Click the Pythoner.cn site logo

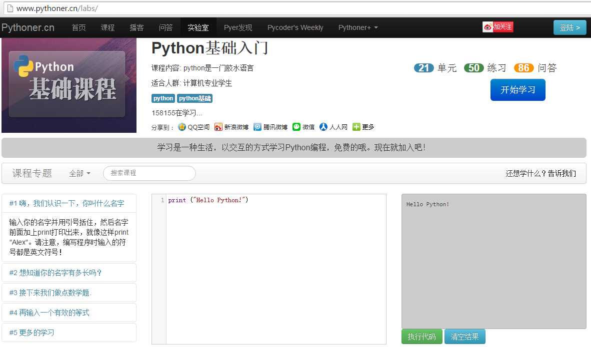[28, 27]
